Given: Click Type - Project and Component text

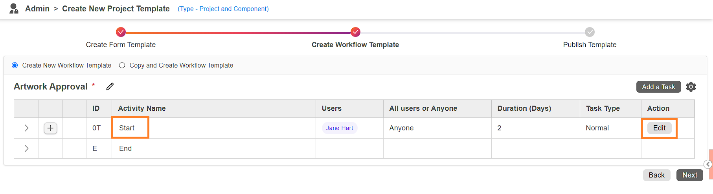Looking at the screenshot, I should click(x=223, y=9).
